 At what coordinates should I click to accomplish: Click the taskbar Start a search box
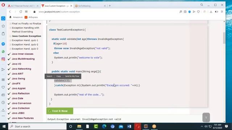[37, 126]
